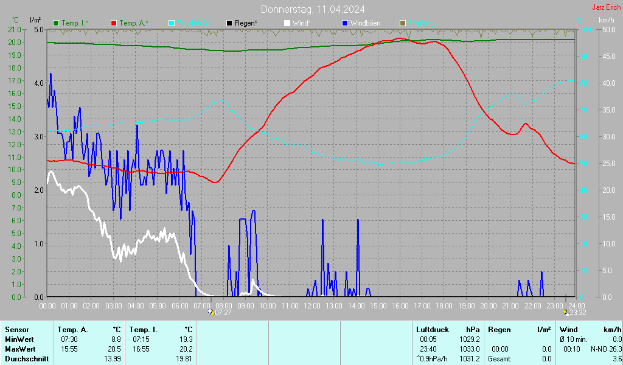Click the pressure minimum '1029.2'
Screen dimensions: 623x365
click(470, 339)
